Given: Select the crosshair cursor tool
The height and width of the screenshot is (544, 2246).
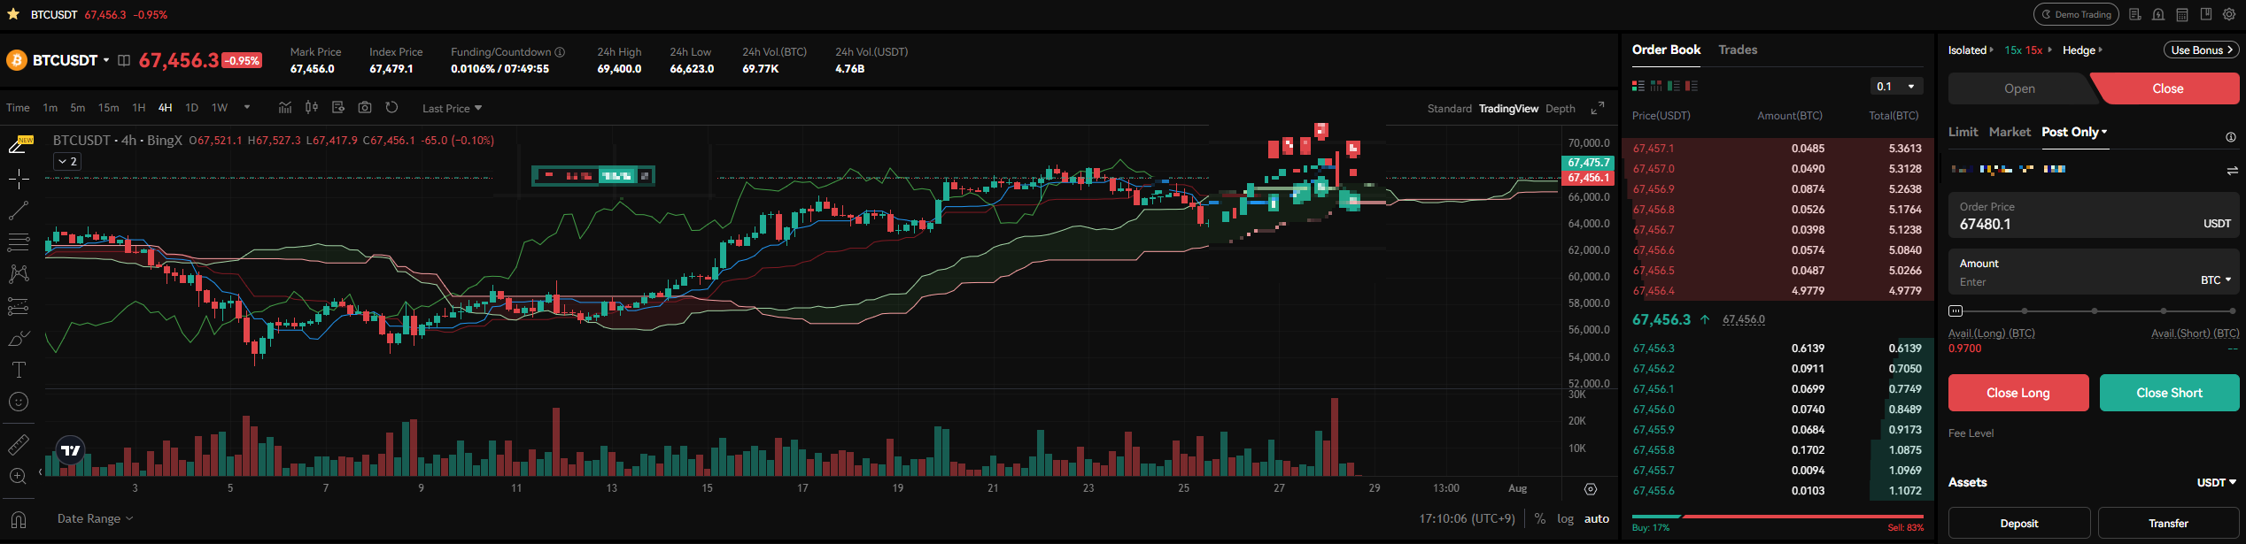Looking at the screenshot, I should 19,180.
